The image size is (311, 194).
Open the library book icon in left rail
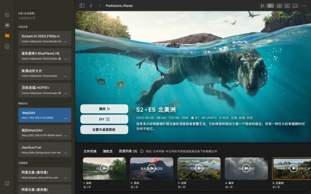[x=7, y=25]
